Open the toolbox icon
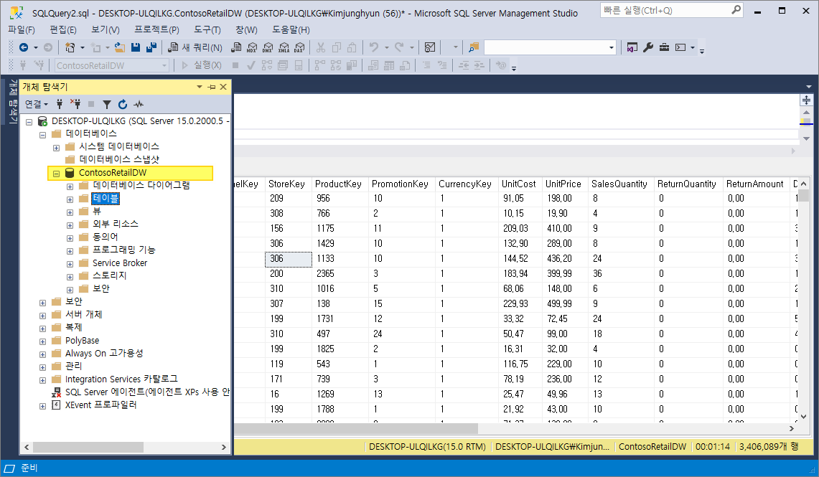The height and width of the screenshot is (477, 819). [664, 47]
